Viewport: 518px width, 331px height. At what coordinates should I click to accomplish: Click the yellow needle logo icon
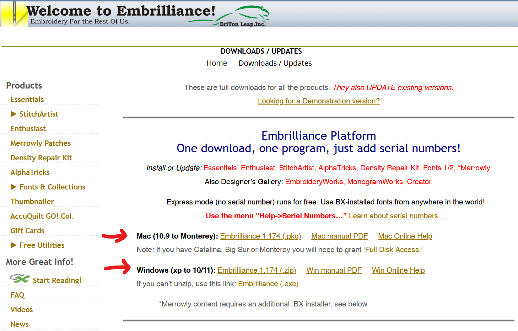(x=15, y=14)
